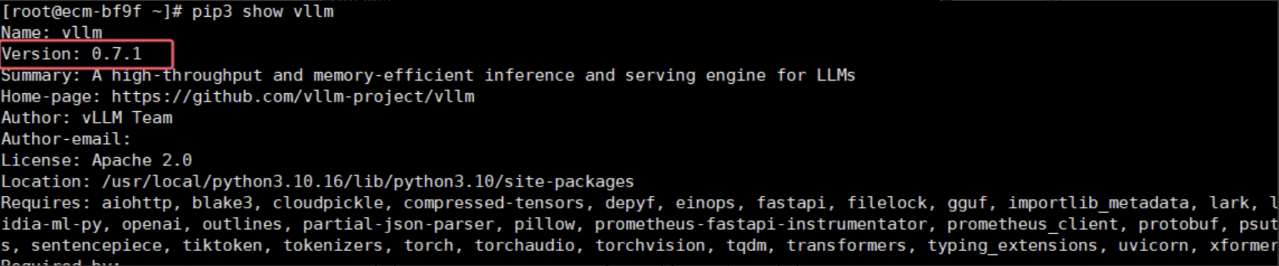This screenshot has height=266, width=1279.
Task: Click the 'sentencepiece' dependency name
Action: click(96, 245)
